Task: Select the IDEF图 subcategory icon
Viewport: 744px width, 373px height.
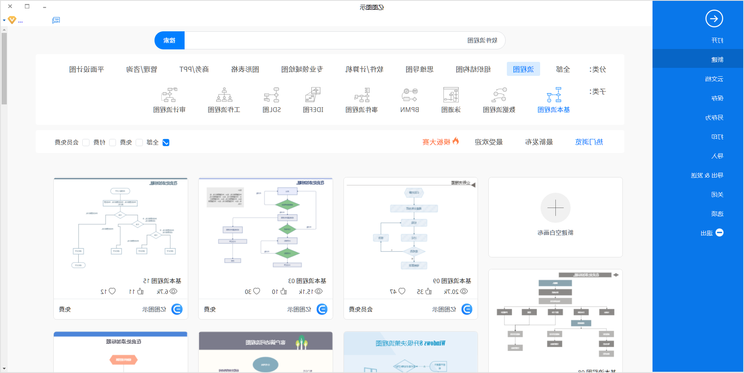Action: (x=313, y=95)
